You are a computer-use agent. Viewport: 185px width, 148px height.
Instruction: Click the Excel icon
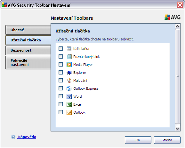(x=69, y=104)
